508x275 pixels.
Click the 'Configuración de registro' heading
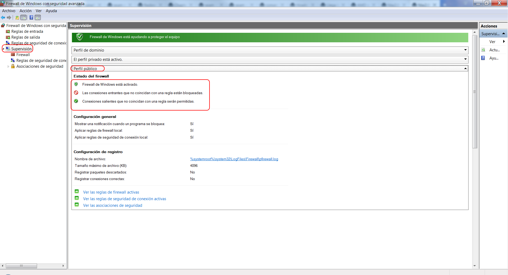(x=98, y=152)
